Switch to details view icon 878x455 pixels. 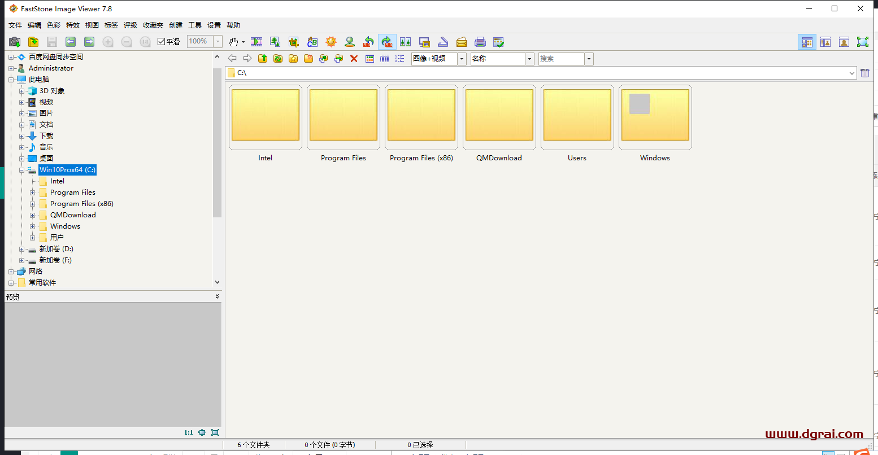(x=385, y=59)
